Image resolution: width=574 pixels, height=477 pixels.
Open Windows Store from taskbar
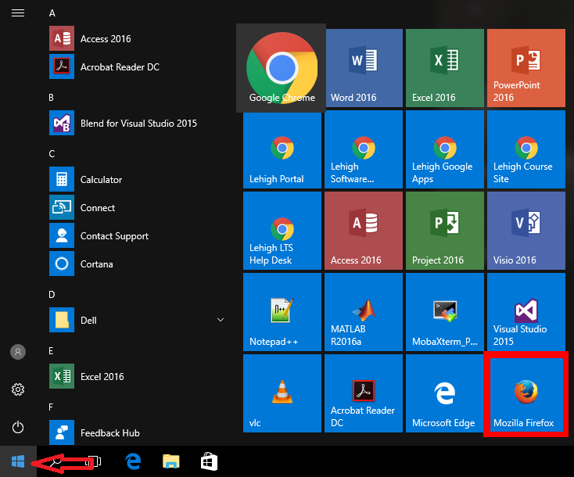click(x=209, y=461)
